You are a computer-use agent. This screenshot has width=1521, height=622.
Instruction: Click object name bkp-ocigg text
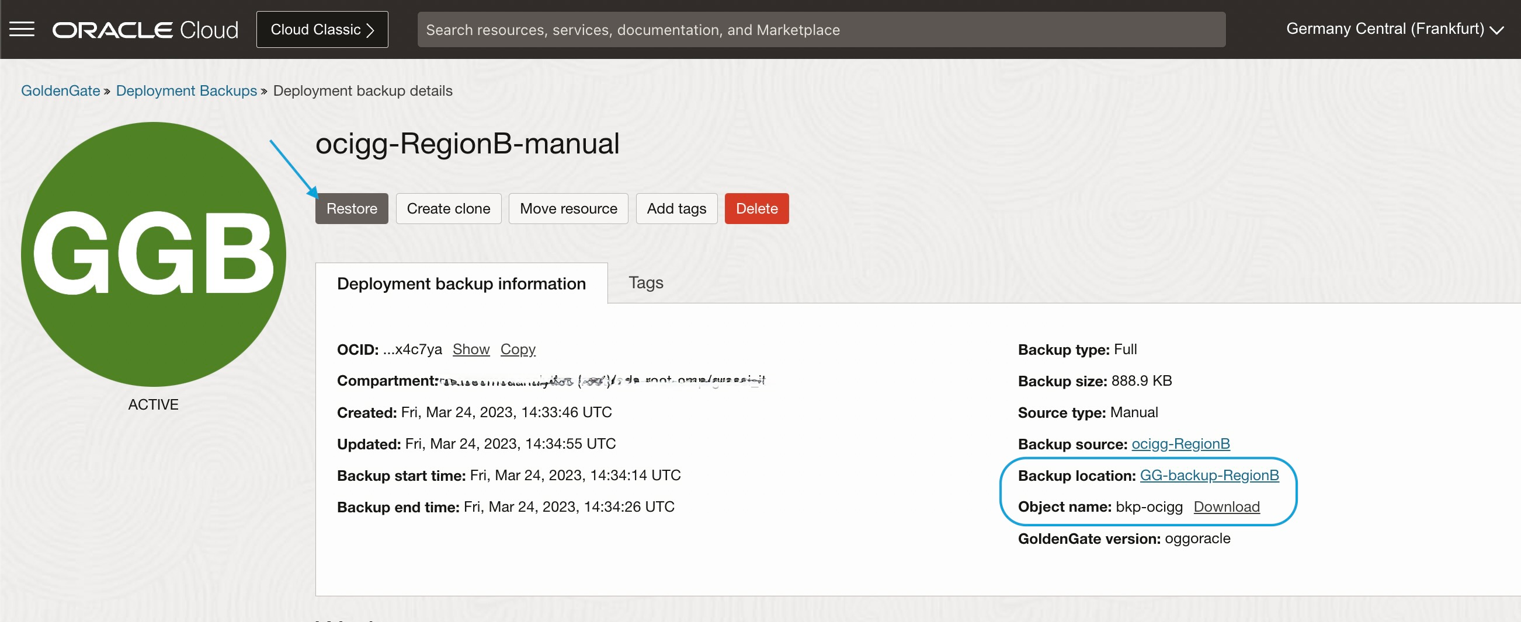(1149, 506)
